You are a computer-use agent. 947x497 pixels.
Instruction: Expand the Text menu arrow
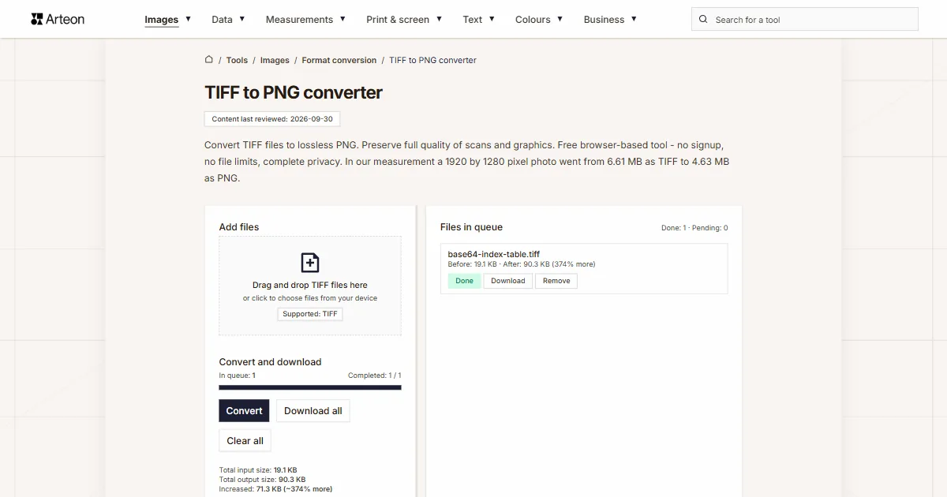tap(492, 19)
